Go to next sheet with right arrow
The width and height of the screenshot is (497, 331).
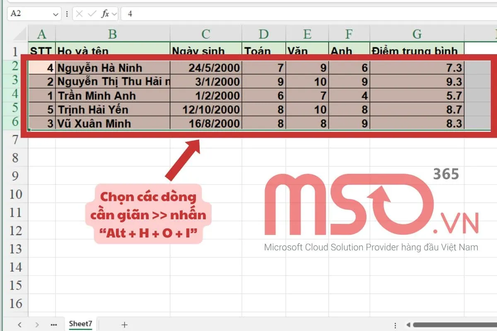coord(37,324)
